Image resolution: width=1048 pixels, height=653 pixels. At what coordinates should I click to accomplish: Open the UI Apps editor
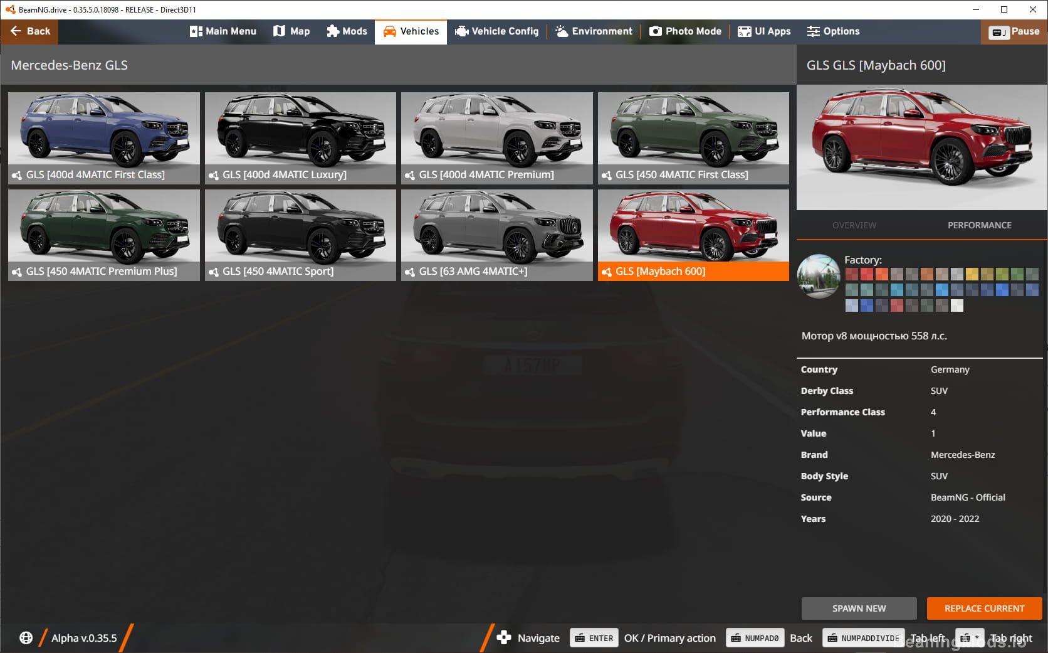[764, 31]
